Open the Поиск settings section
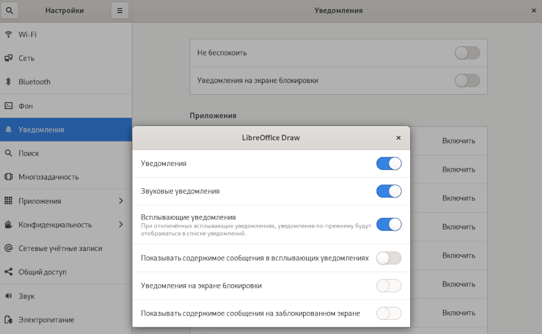The height and width of the screenshot is (334, 542). tap(29, 153)
